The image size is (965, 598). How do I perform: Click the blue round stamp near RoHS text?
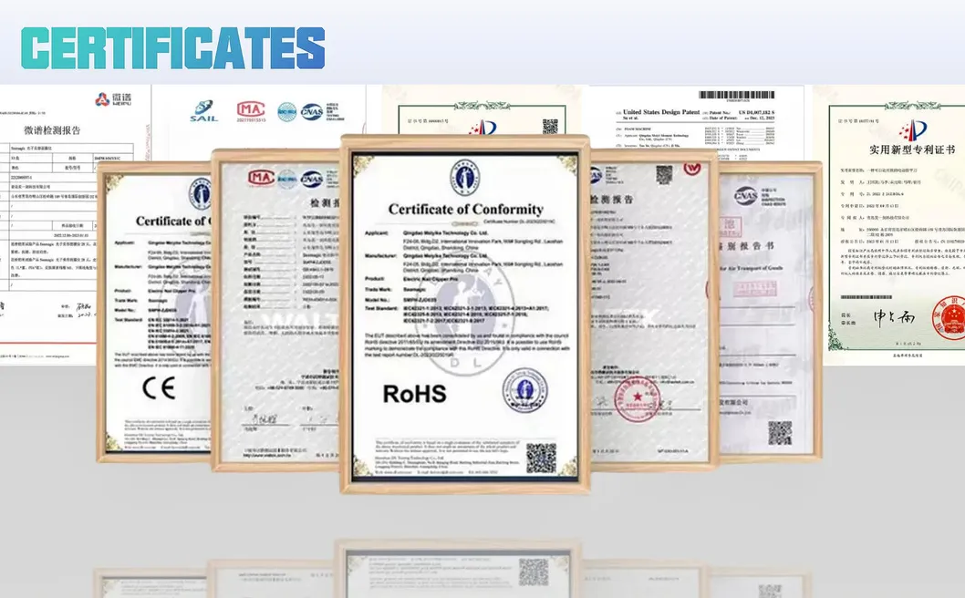pos(525,392)
